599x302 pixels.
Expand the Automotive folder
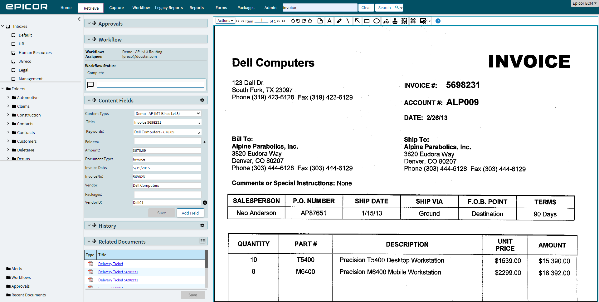[8, 97]
